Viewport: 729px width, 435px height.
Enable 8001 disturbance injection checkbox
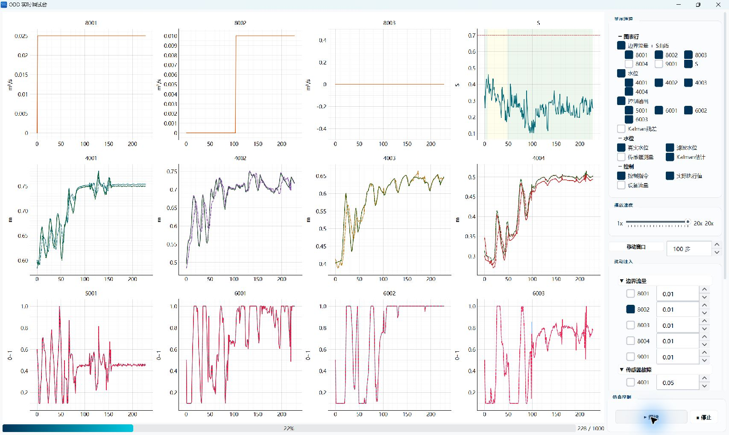tap(630, 293)
